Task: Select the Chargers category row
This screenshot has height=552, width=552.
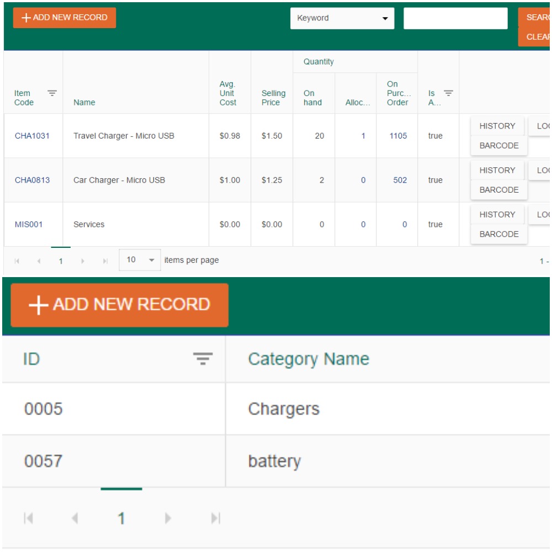Action: (x=284, y=409)
